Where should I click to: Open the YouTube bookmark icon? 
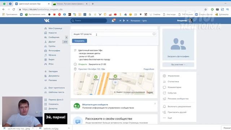click(x=115, y=14)
